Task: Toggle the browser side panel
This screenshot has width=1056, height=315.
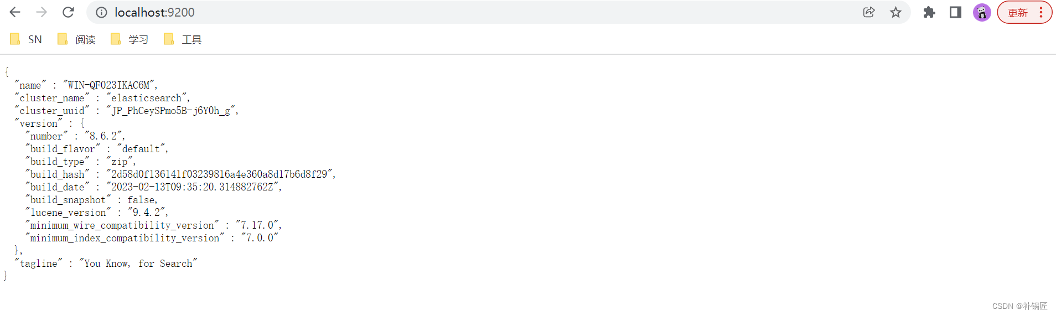Action: coord(955,12)
